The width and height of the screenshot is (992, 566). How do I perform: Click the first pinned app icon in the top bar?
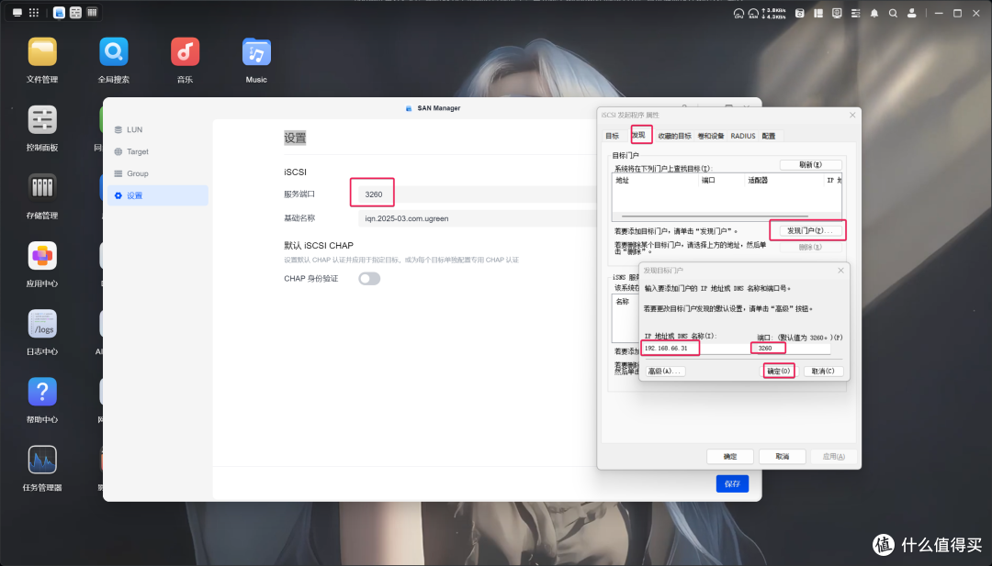click(59, 13)
